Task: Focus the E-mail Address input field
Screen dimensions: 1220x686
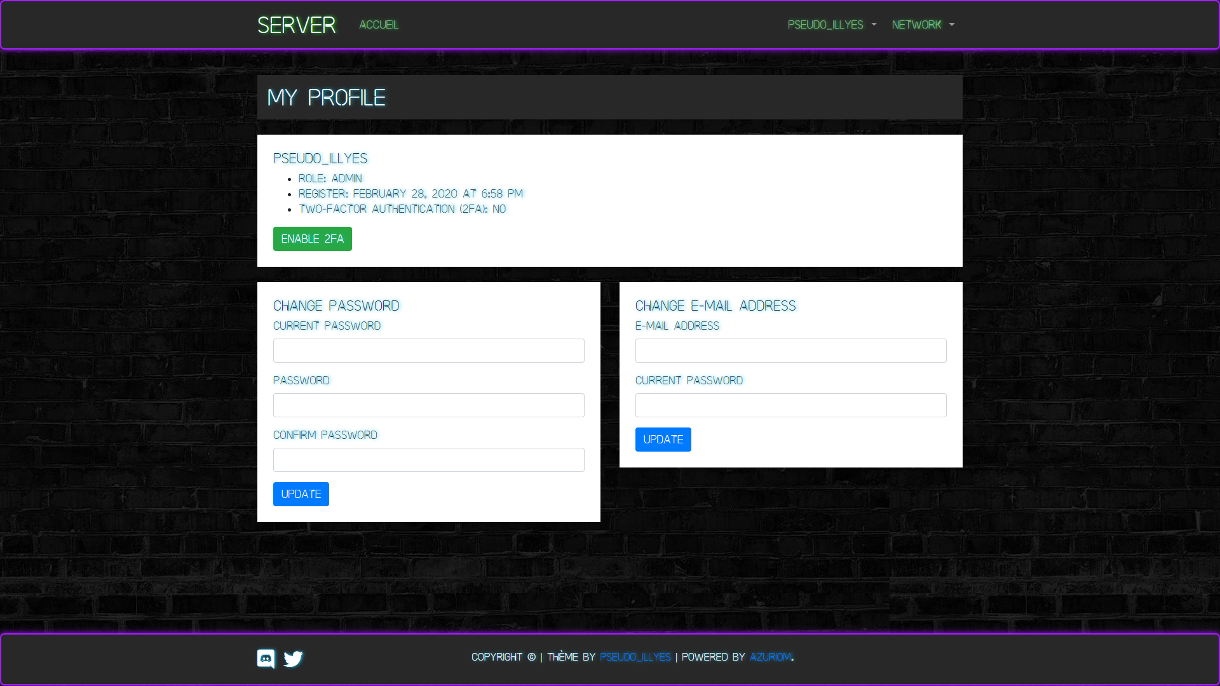Action: click(x=790, y=351)
